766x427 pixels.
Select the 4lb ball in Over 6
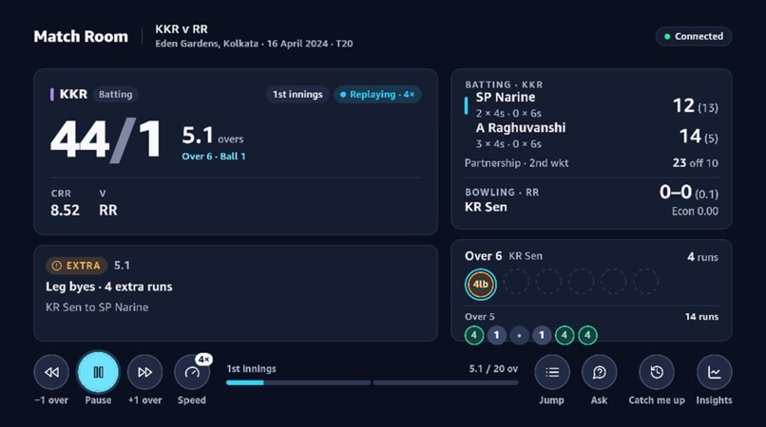pyautogui.click(x=481, y=284)
